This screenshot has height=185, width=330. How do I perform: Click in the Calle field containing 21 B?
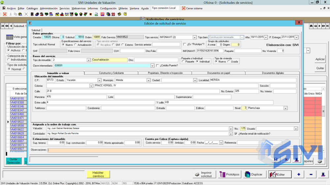133,91
